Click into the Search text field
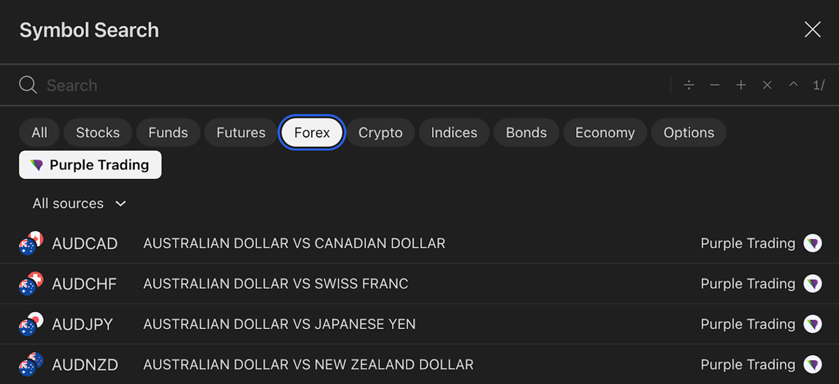 pos(350,85)
